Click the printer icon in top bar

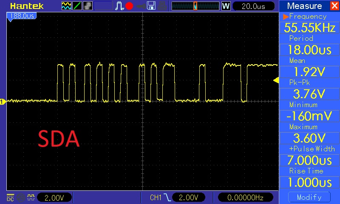(162, 6)
